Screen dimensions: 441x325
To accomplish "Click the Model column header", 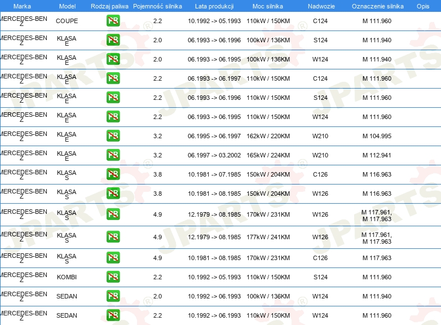I will (x=67, y=6).
